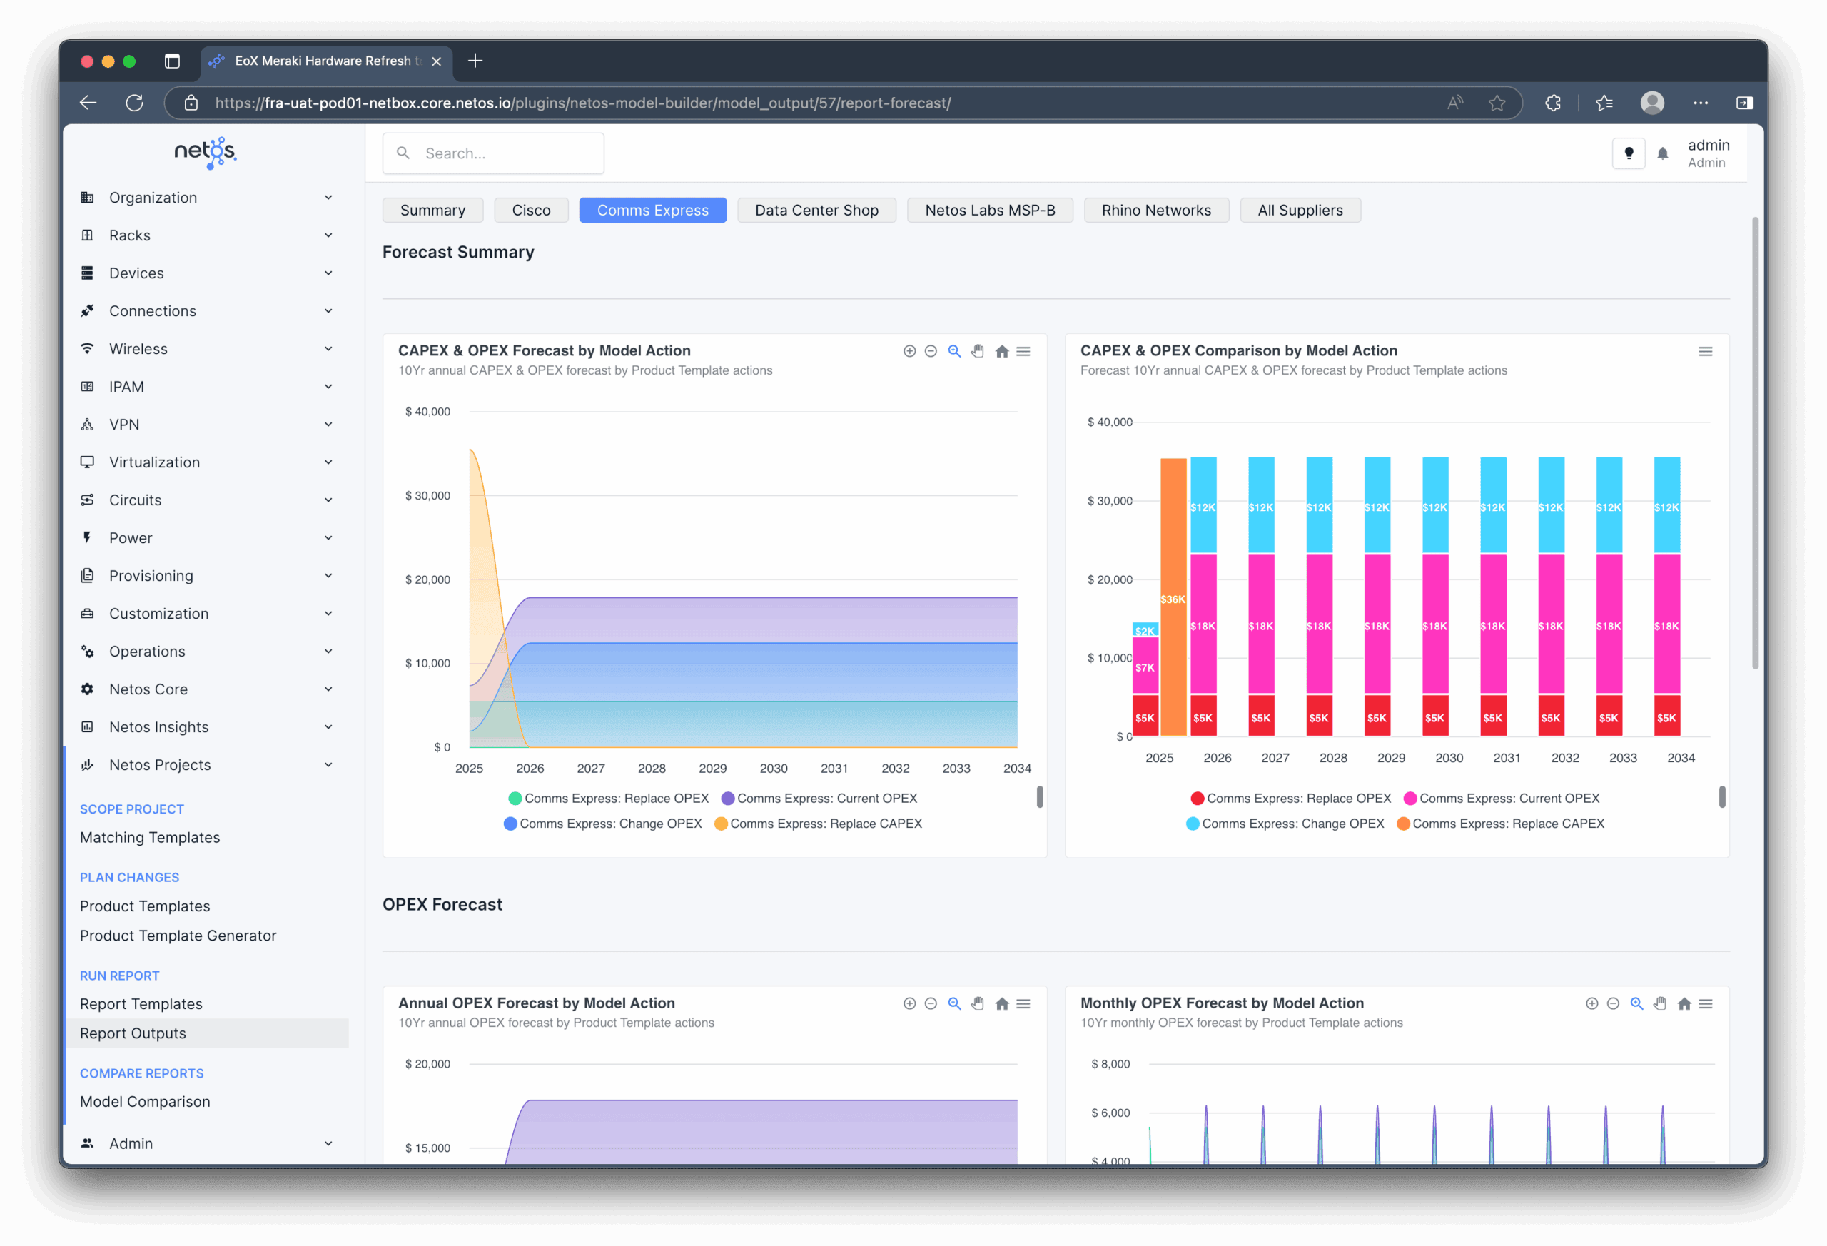Zoom in on CAPEX & OPEX Forecast chart
Image resolution: width=1827 pixels, height=1246 pixels.
pyautogui.click(x=909, y=351)
